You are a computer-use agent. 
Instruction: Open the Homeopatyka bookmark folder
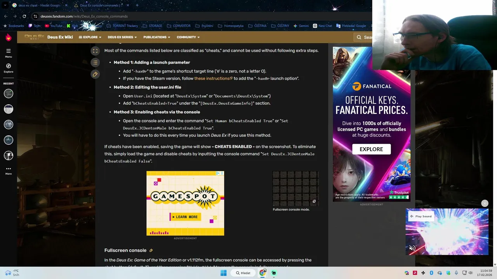pyautogui.click(x=231, y=26)
